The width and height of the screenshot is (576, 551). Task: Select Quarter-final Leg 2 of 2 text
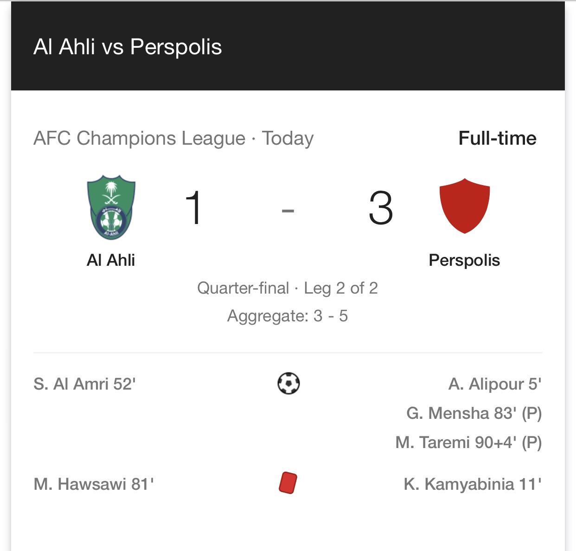288,288
